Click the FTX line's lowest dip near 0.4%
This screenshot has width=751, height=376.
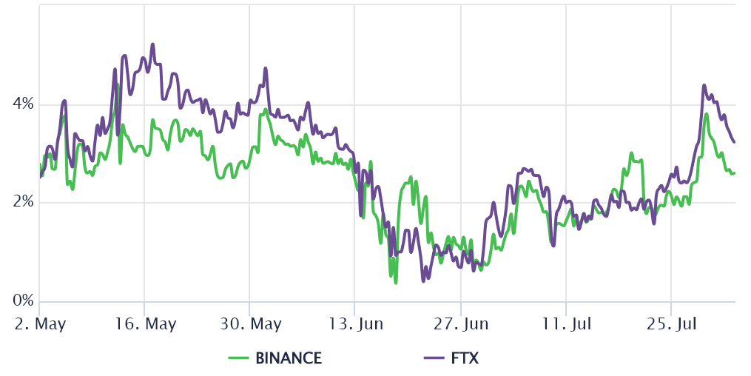click(423, 281)
